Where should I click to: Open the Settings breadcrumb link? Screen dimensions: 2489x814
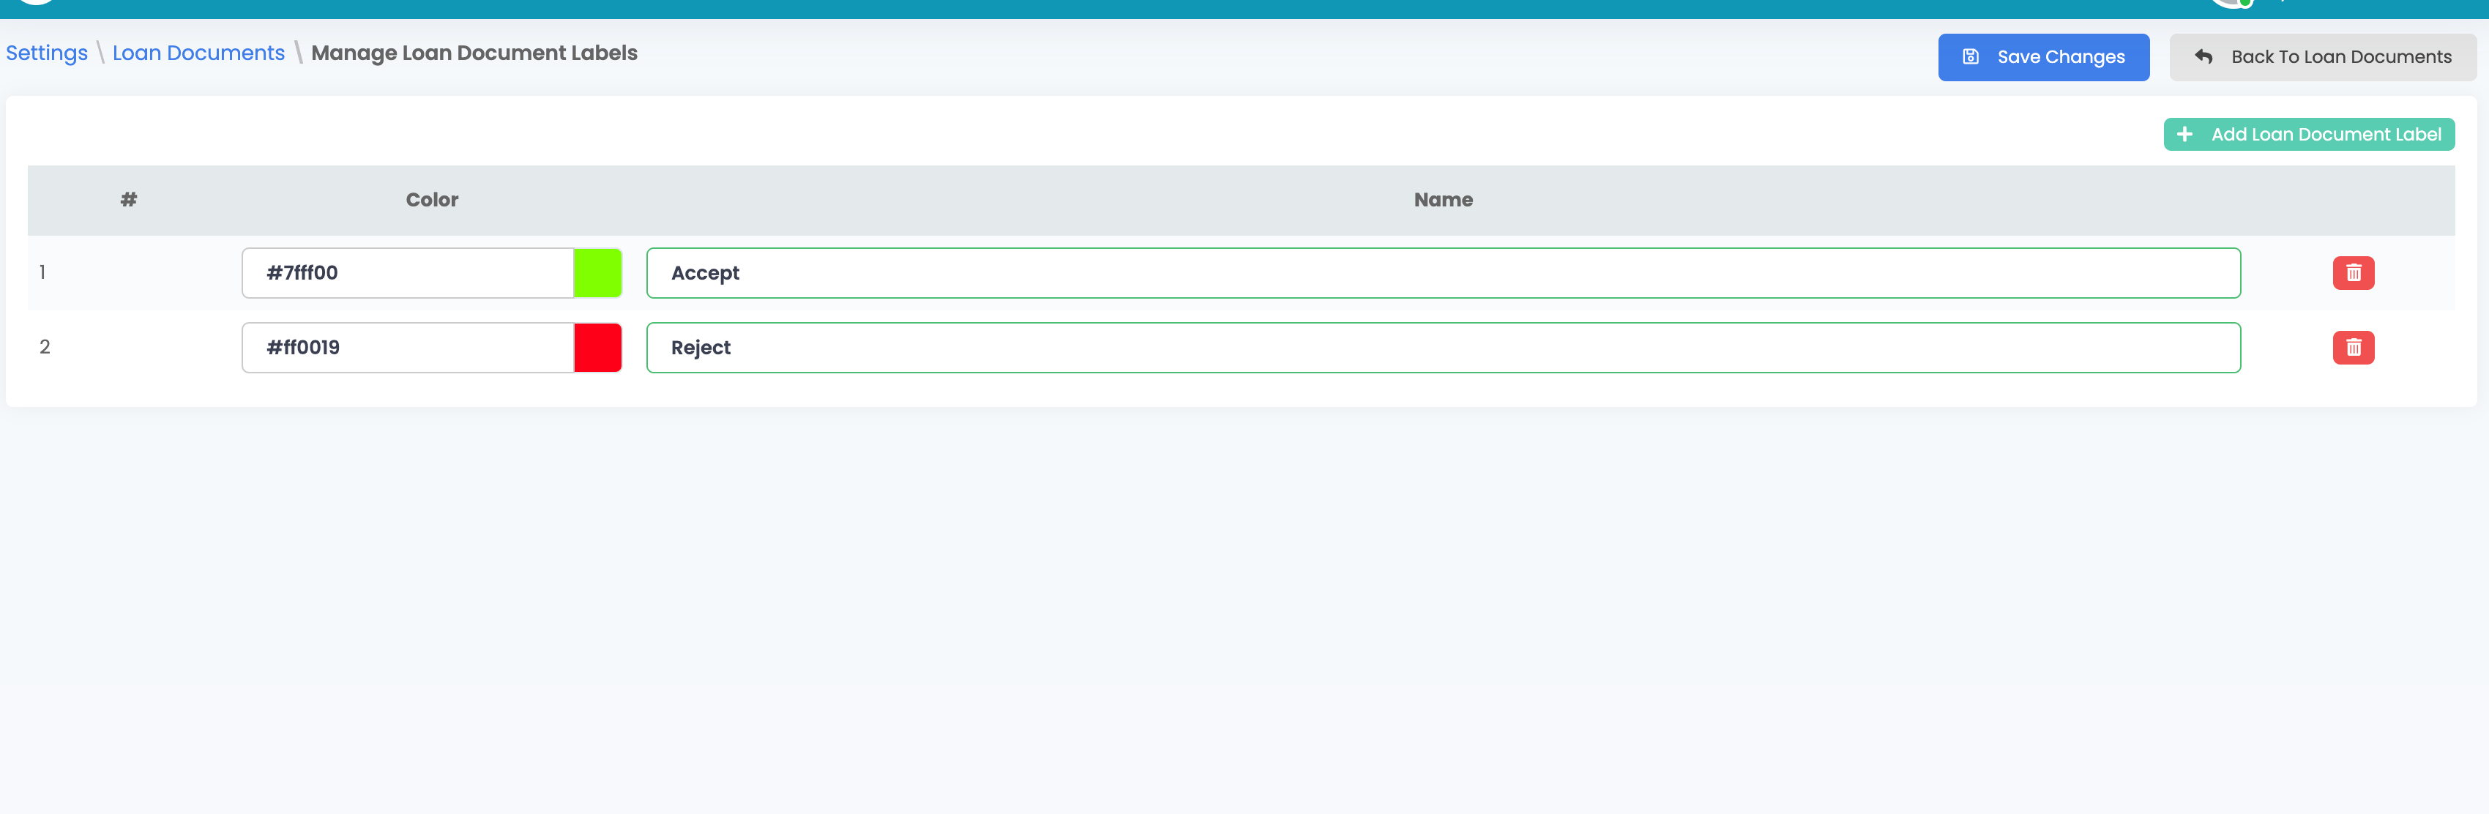(46, 53)
